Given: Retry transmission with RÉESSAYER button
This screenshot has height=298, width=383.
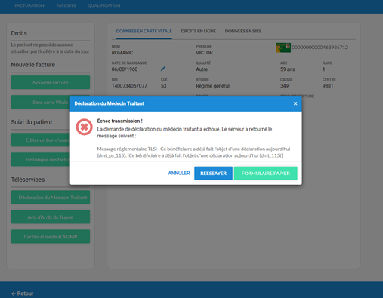Looking at the screenshot, I should (213, 174).
